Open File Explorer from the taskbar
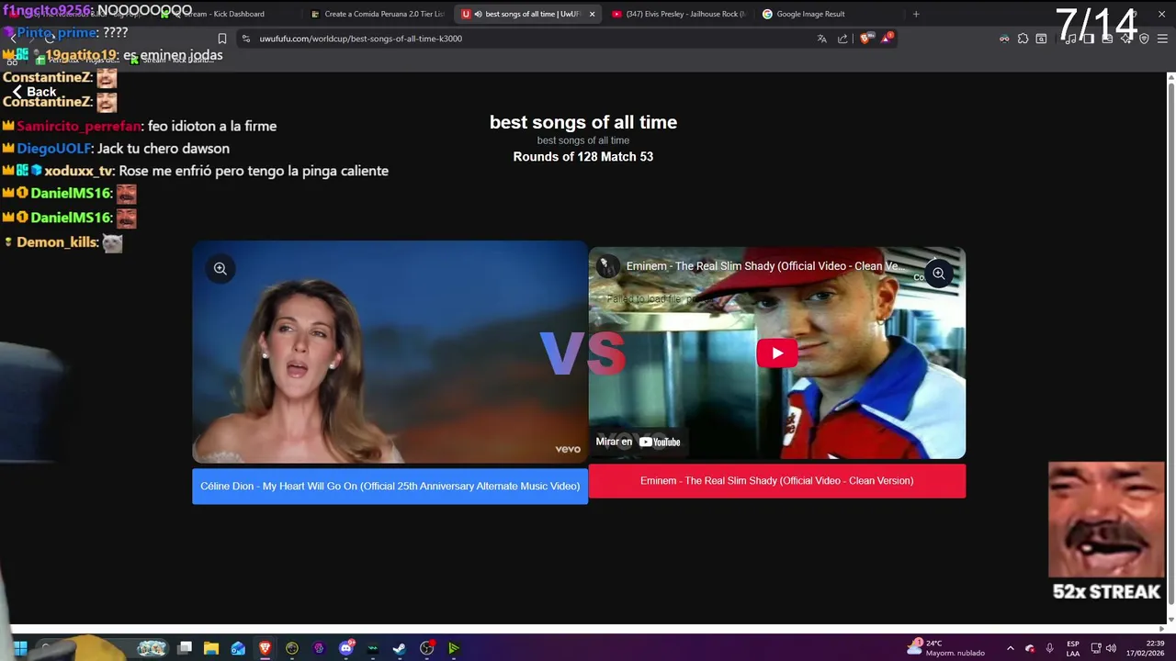 (x=211, y=648)
